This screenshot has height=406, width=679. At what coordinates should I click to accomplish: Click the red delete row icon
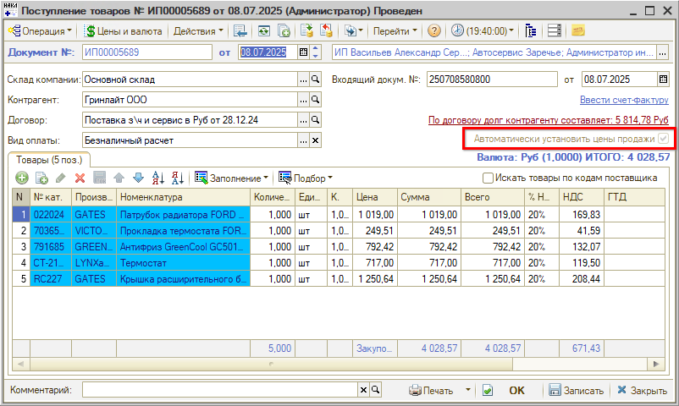click(80, 178)
